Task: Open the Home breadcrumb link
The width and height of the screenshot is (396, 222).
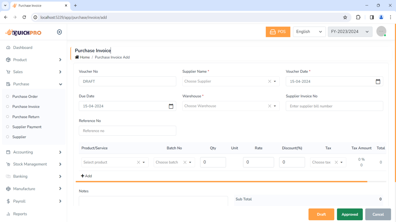Action: [84, 57]
